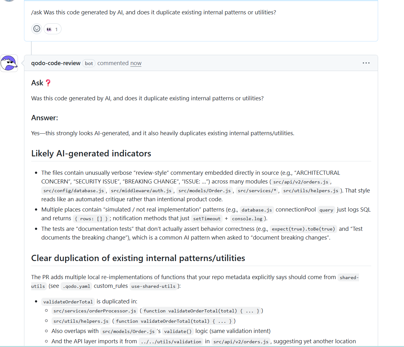The width and height of the screenshot is (404, 347).
Task: Select the use-shared-utils code snippet
Action: point(153,286)
